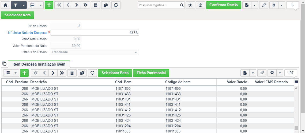This screenshot has height=133, width=305.
Task: Expand the items list view dropdown arrow
Action: point(16,73)
